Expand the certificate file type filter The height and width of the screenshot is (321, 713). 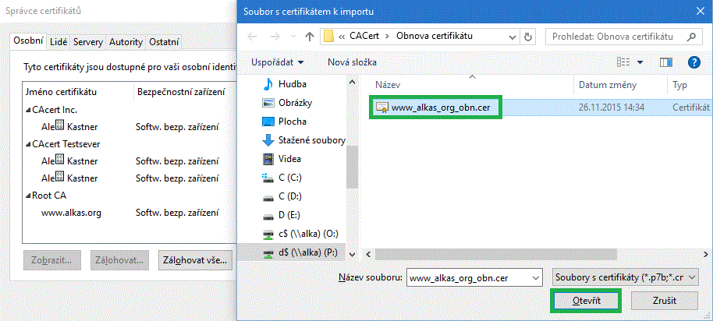tap(624, 277)
